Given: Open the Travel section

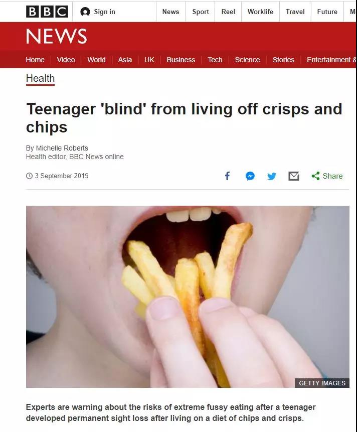Looking at the screenshot, I should pos(295,12).
